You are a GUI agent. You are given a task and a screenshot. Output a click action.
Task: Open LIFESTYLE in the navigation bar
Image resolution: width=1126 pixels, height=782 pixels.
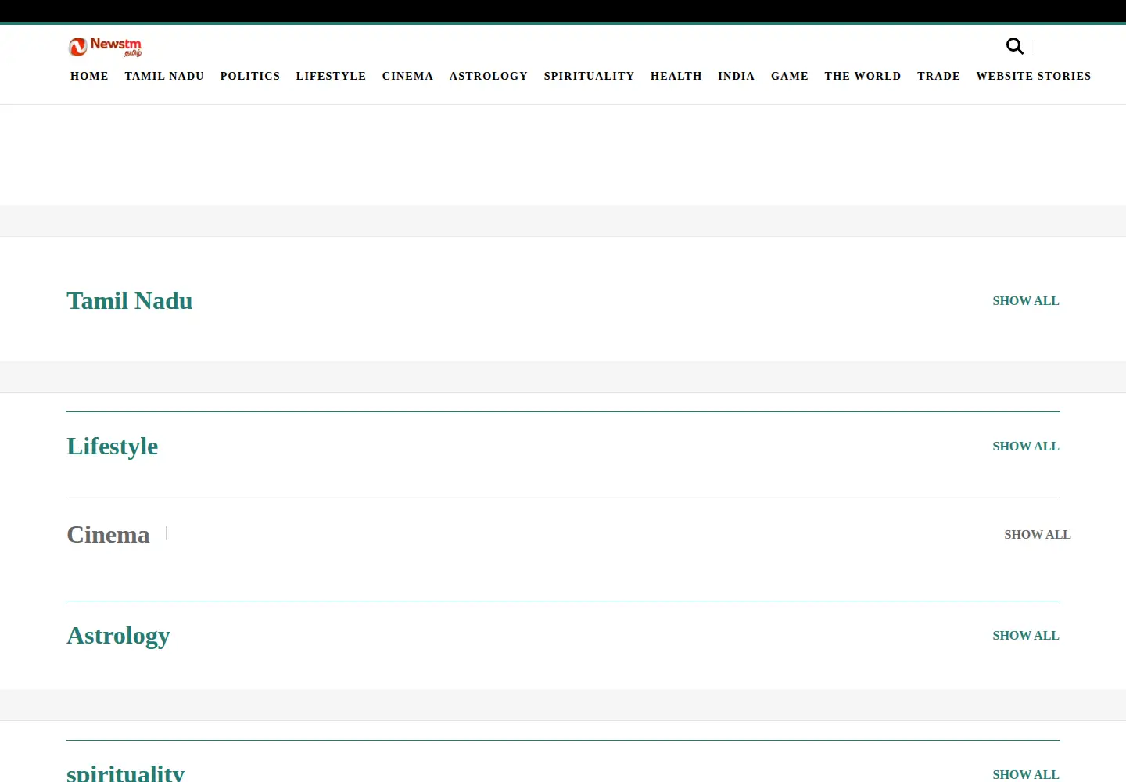(x=331, y=76)
